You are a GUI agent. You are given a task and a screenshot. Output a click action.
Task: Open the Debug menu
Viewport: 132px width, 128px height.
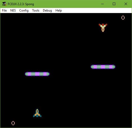click(x=47, y=10)
